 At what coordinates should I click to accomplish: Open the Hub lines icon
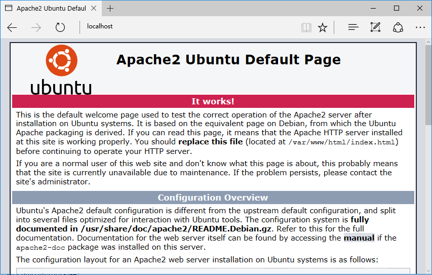coord(353,27)
